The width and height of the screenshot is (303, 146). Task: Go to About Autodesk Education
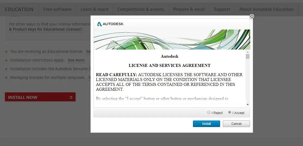click(x=266, y=9)
